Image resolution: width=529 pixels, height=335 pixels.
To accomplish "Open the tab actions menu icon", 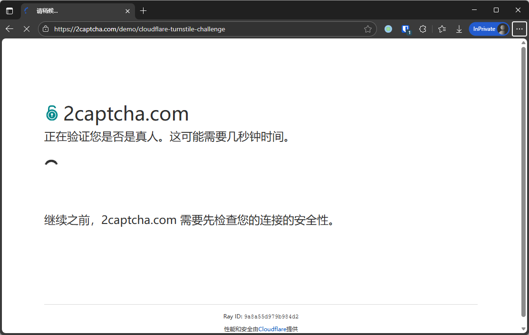I will pyautogui.click(x=10, y=10).
